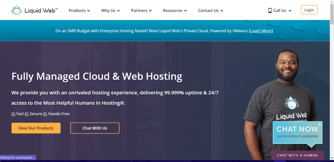Viewport: 334px width, 162px height.
Task: Click the "99.999% uptime" description line
Action: pyautogui.click(x=115, y=93)
